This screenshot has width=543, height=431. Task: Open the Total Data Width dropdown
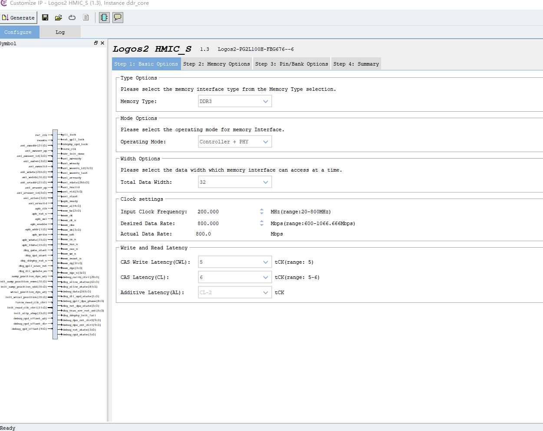click(x=235, y=182)
